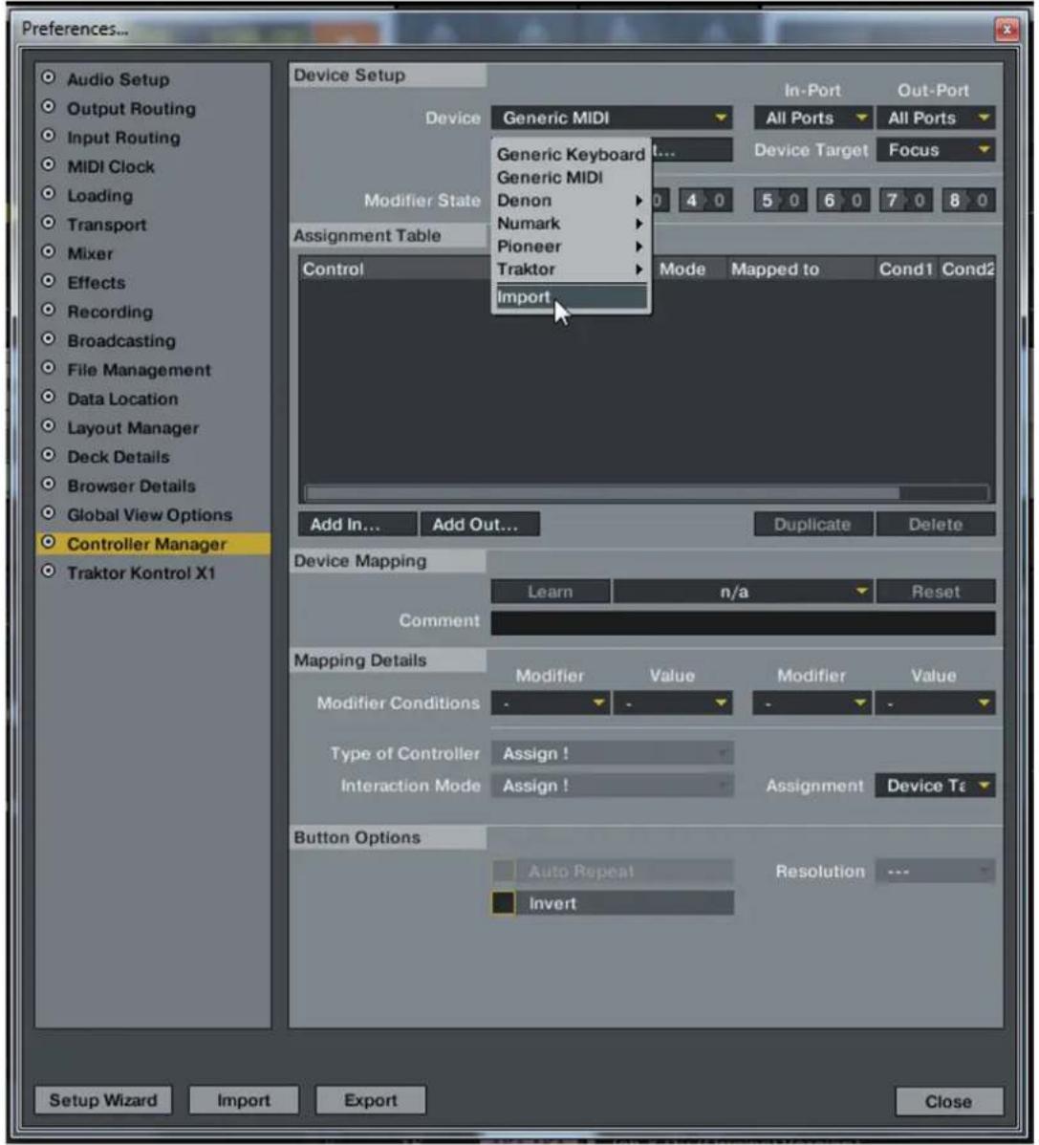Screen dimensions: 1039x1145
Task: Choose Generic MIDI from device menu
Action: tap(571, 178)
